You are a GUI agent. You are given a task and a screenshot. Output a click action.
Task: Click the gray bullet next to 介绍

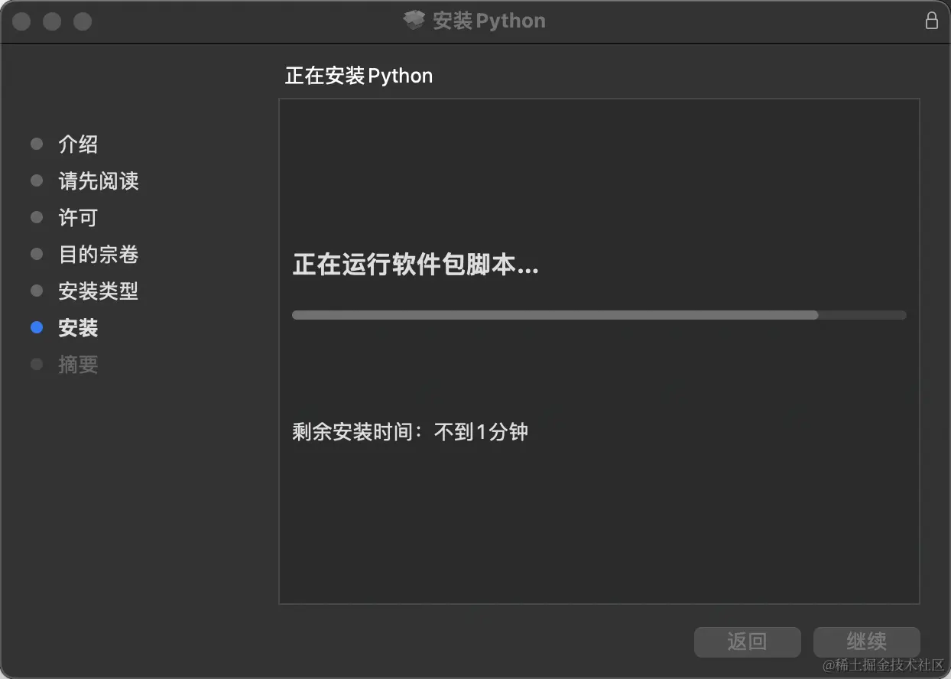[x=37, y=144]
